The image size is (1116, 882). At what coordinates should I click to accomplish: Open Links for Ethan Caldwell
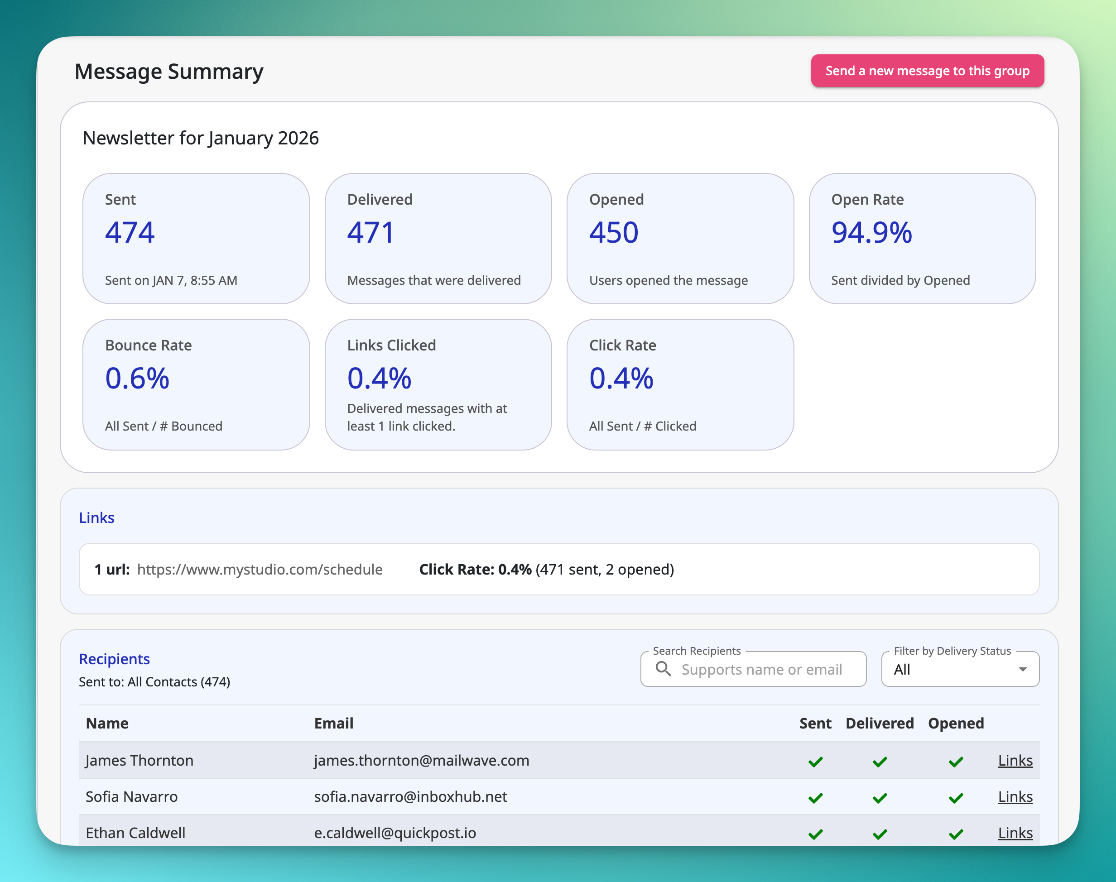click(x=1015, y=833)
